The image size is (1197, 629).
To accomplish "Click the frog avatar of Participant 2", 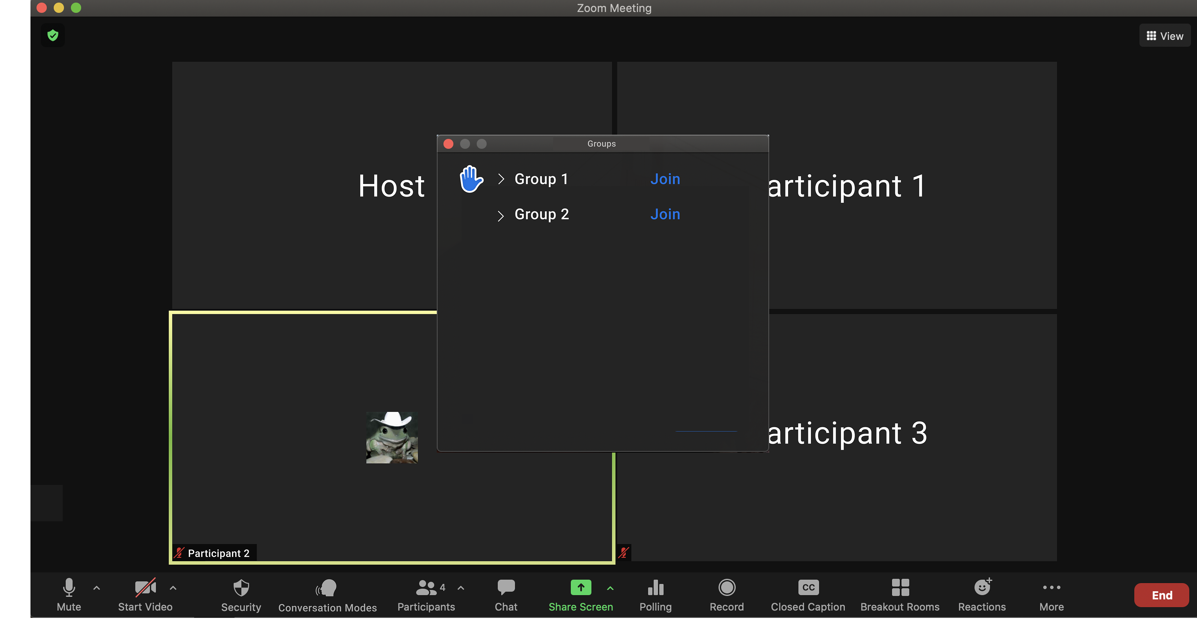I will pyautogui.click(x=392, y=437).
